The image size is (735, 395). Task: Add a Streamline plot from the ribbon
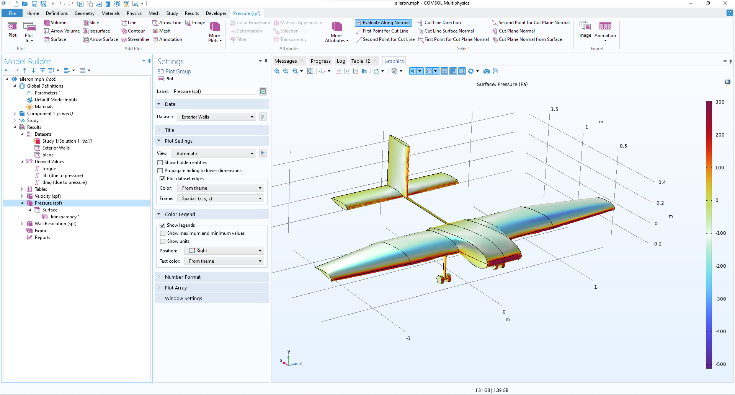tap(135, 39)
